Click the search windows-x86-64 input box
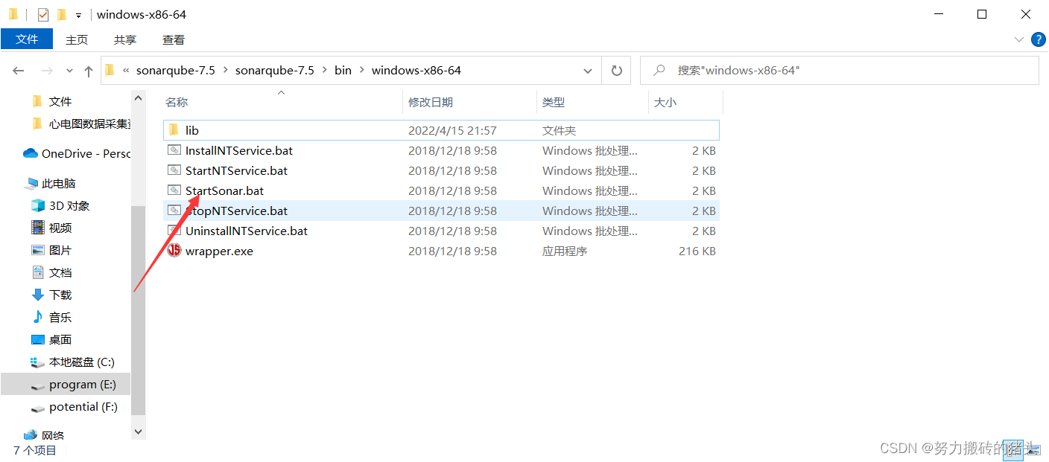The width and height of the screenshot is (1049, 462). coord(840,71)
